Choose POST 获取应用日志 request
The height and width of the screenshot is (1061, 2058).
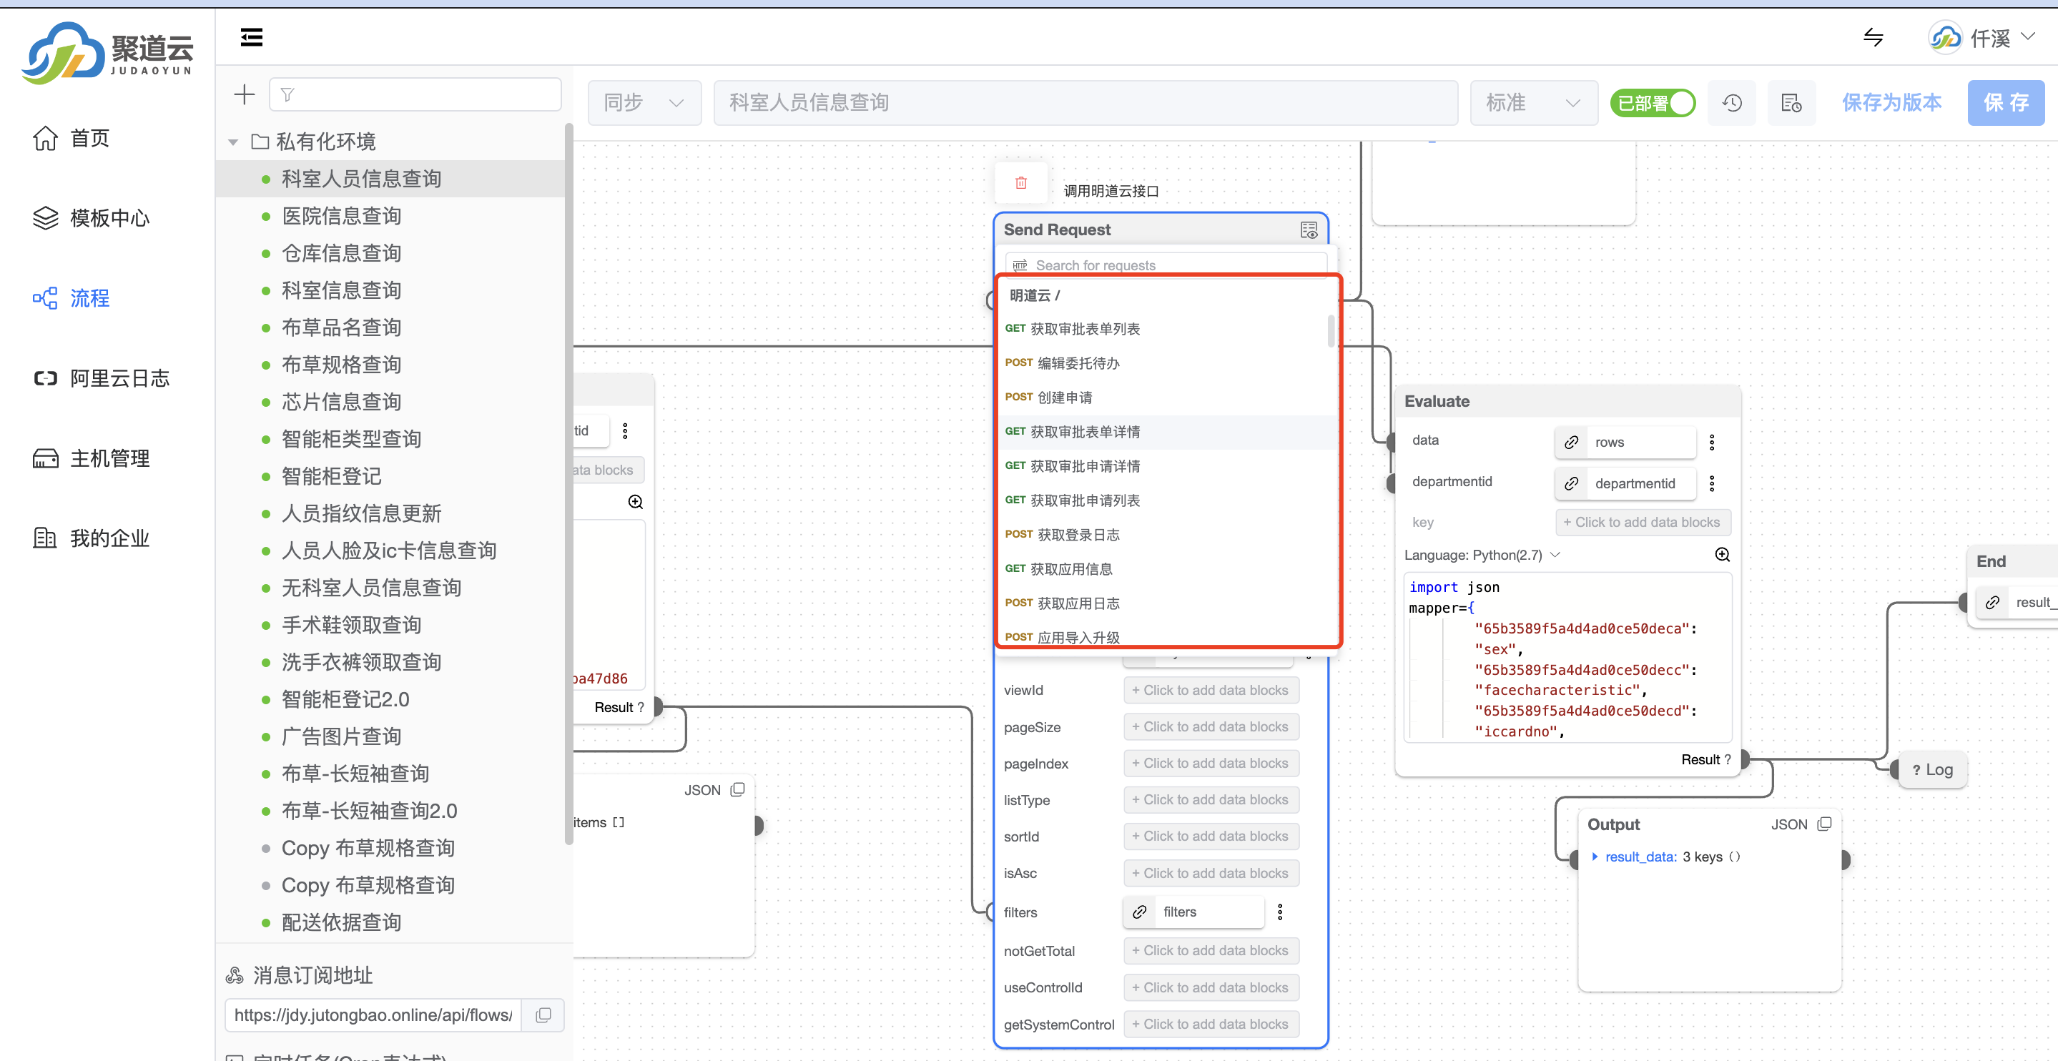point(1166,604)
